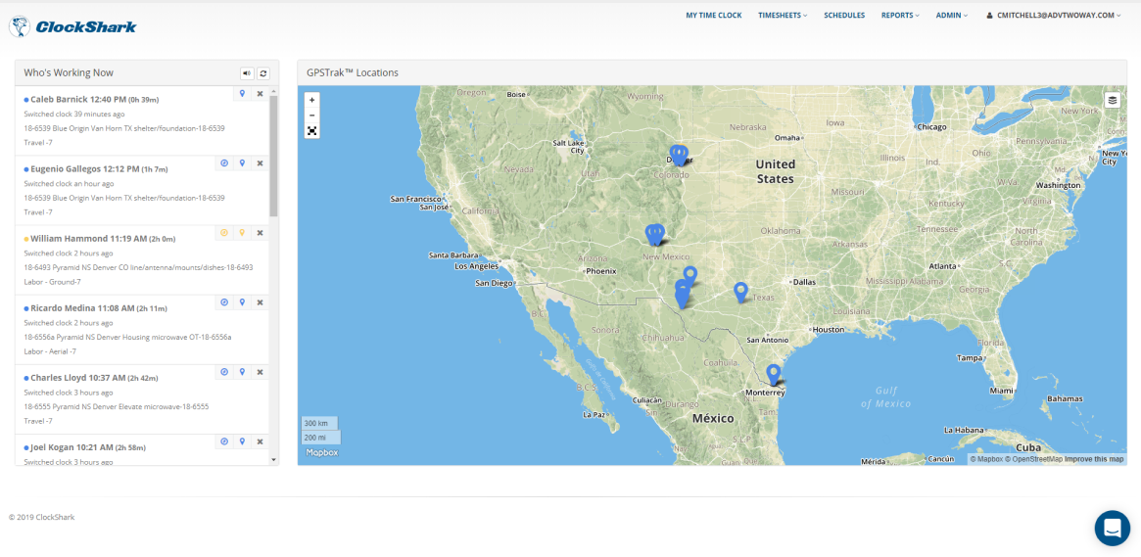The width and height of the screenshot is (1141, 557).
Task: Click the clock icon on Charles Lloyd's row
Action: point(224,372)
